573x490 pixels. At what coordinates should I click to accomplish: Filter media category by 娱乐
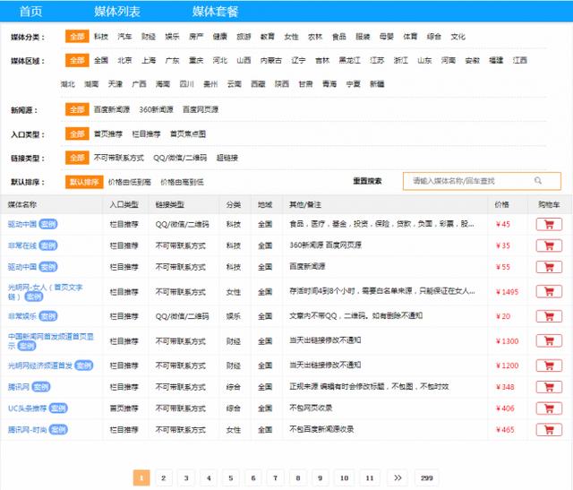click(x=172, y=37)
